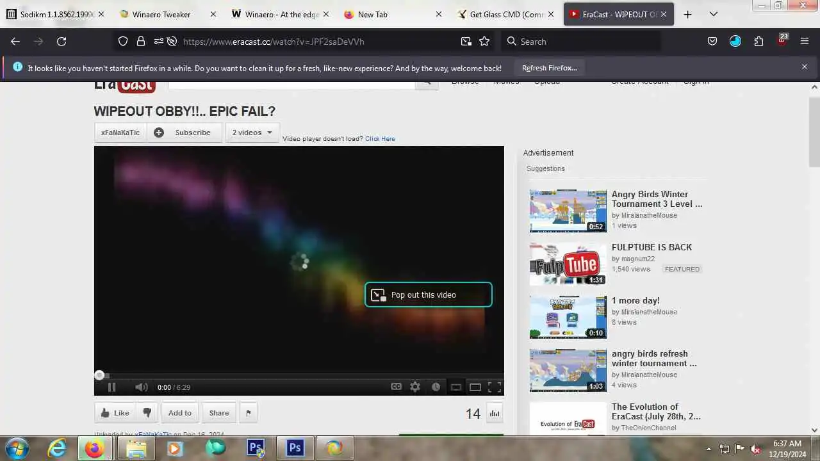Expand the 2 videos dropdown
The image size is (820, 461).
[252, 133]
